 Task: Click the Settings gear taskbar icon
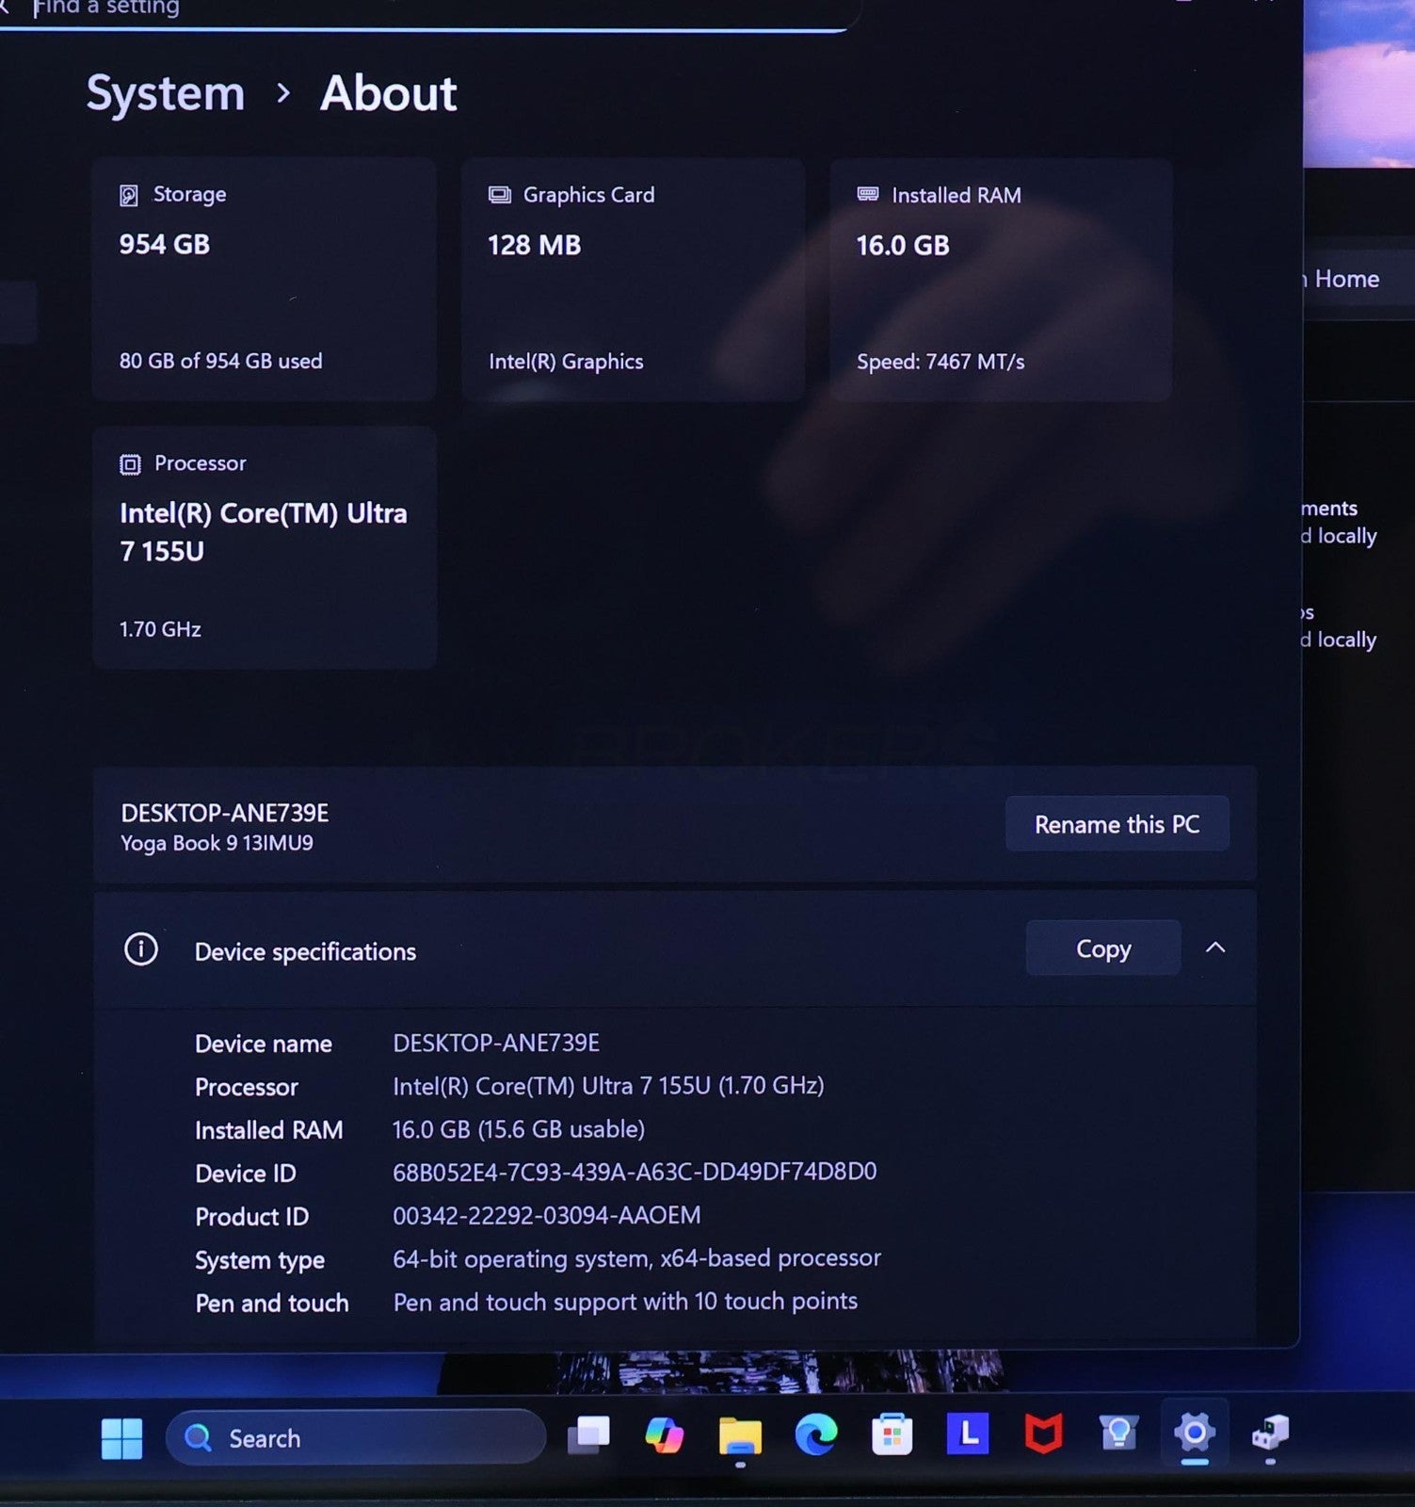pyautogui.click(x=1194, y=1433)
